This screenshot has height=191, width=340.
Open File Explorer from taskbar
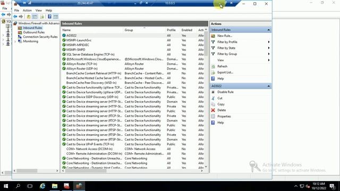[55, 186]
